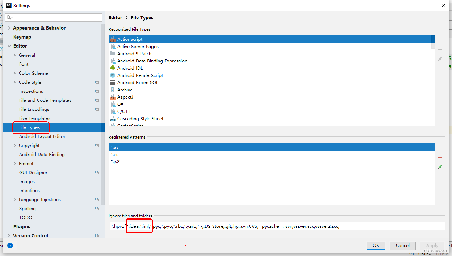Viewport: 452px width, 256px height.
Task: Click the Editor breadcrumb link
Action: [116, 17]
